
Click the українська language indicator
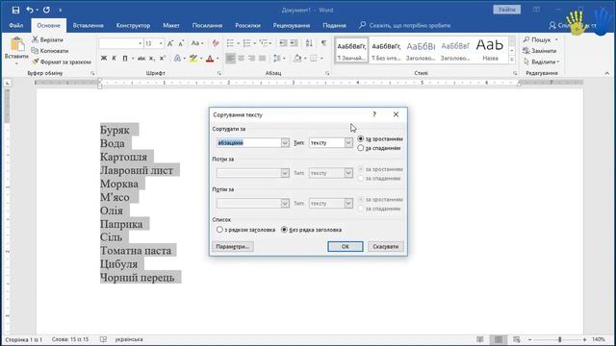(129, 339)
